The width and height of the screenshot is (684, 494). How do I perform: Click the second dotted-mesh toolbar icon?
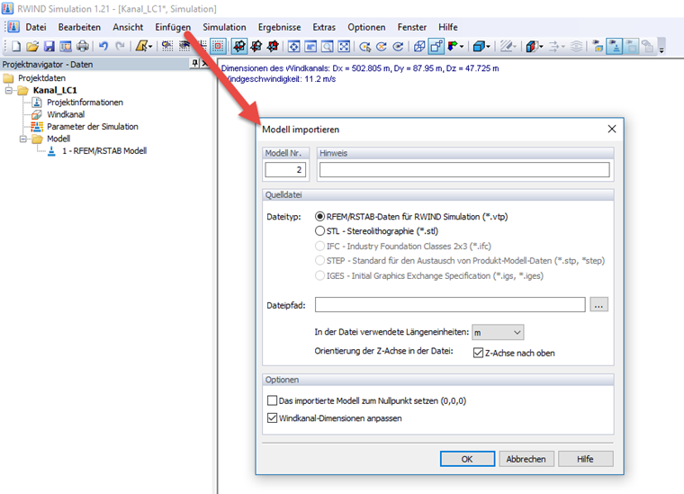point(184,46)
